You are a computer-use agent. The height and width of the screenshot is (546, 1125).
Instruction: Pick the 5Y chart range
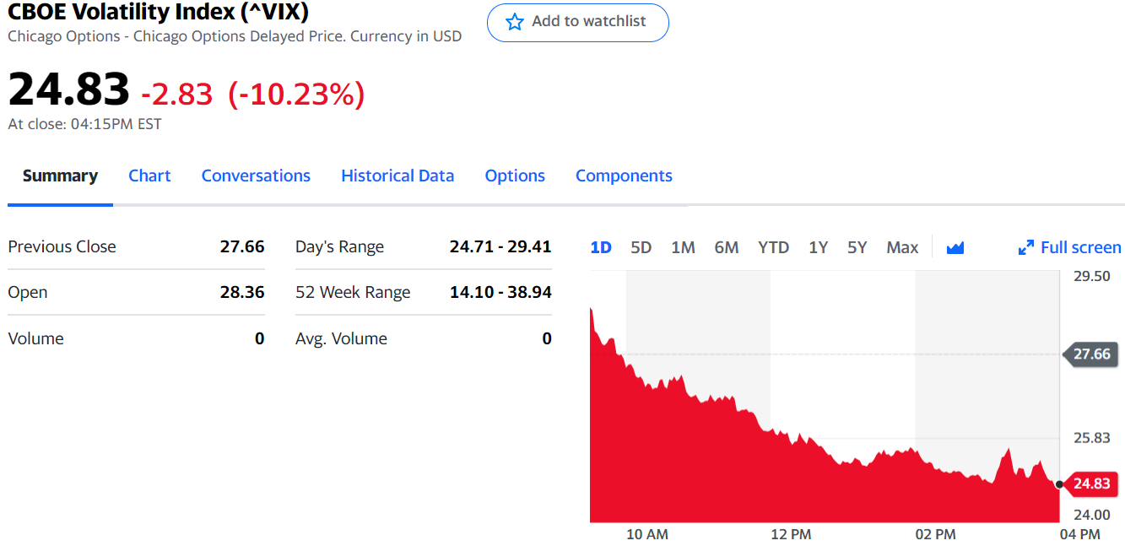(857, 247)
